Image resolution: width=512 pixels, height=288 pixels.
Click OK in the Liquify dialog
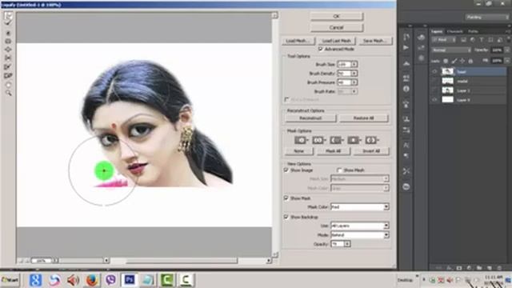click(x=336, y=16)
